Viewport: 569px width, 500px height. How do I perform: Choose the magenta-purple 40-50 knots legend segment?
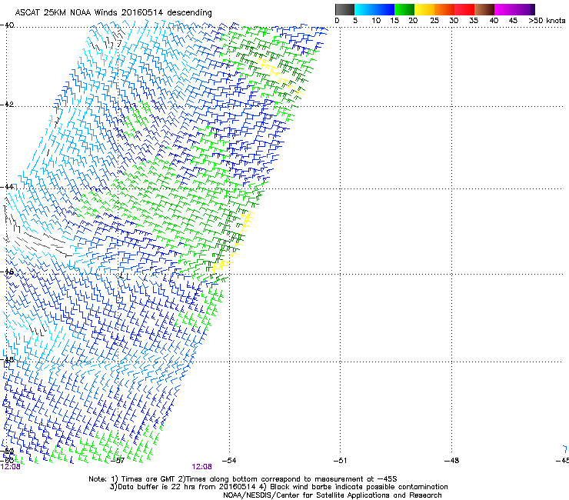click(514, 9)
